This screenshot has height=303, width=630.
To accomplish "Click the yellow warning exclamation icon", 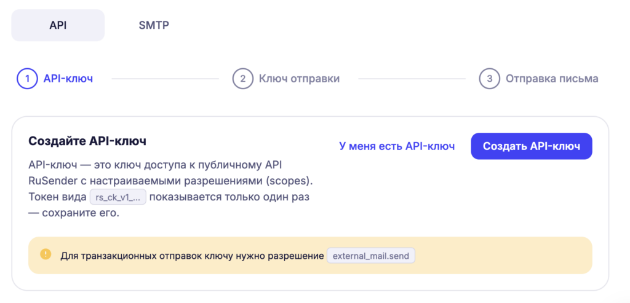I will 46,254.
